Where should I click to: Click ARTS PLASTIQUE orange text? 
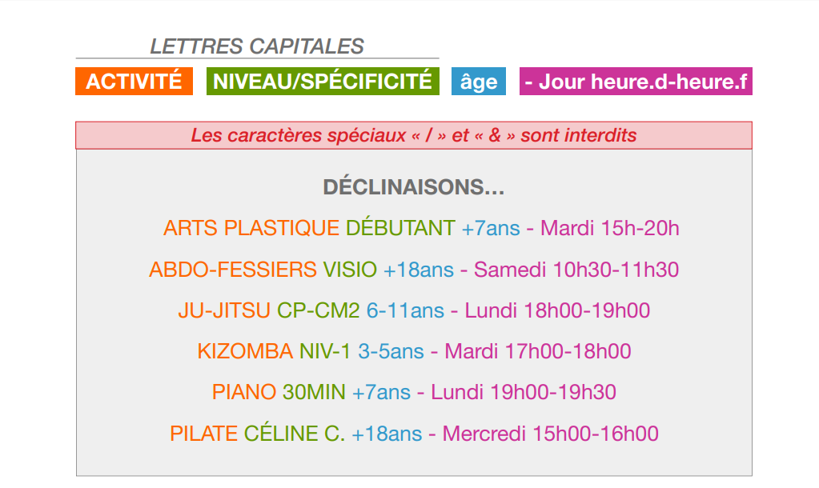pos(251,228)
